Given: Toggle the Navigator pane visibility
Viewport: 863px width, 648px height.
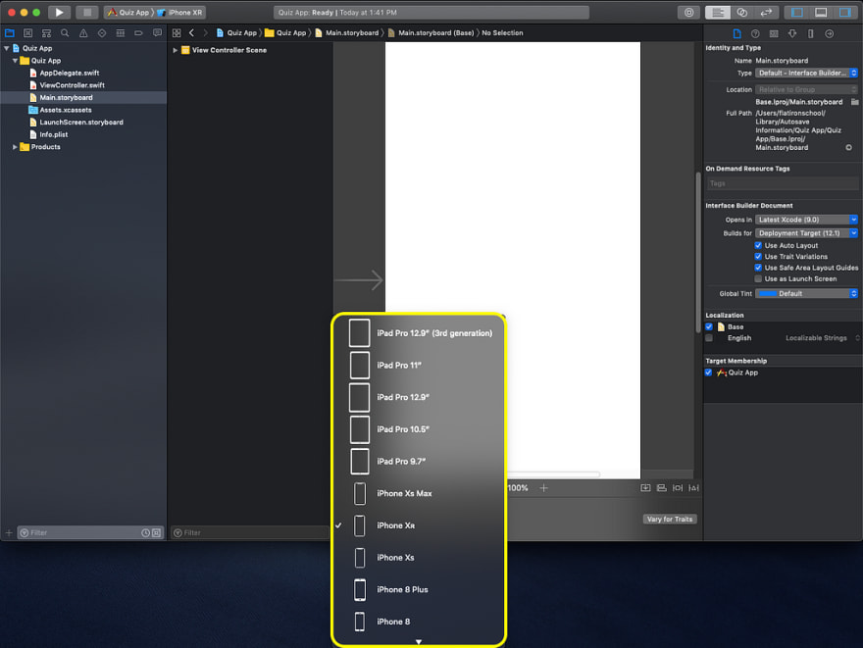Looking at the screenshot, I should [796, 12].
